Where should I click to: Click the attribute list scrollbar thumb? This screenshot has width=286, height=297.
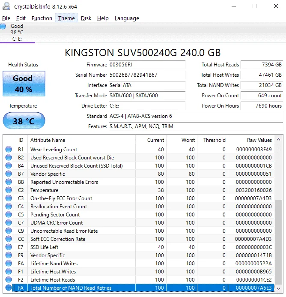[x=278, y=242]
